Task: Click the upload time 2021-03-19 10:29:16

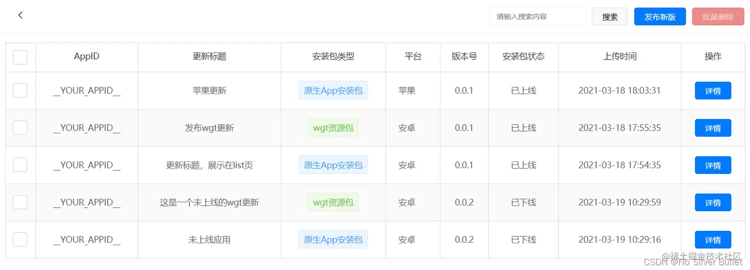Action: click(620, 239)
